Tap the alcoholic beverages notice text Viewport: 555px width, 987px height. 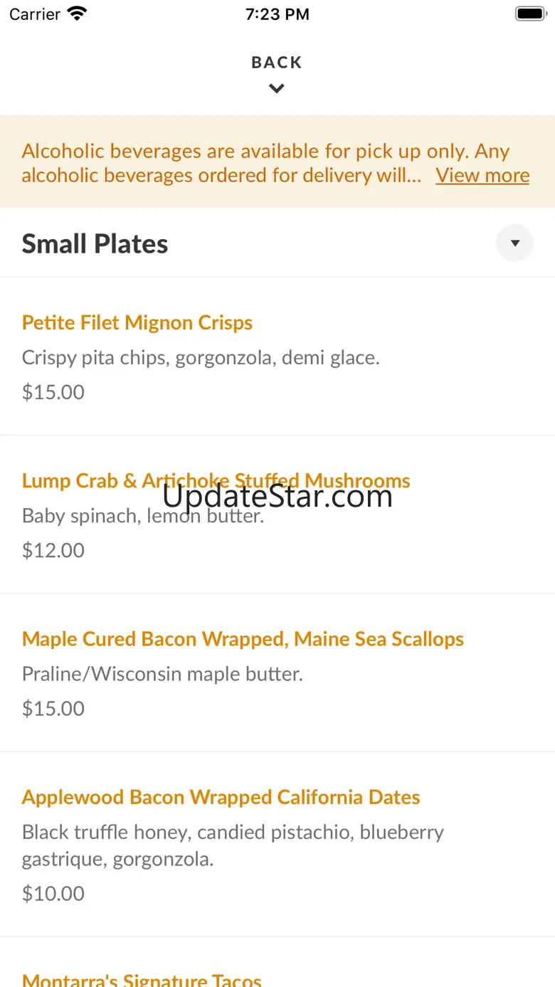[x=221, y=163]
